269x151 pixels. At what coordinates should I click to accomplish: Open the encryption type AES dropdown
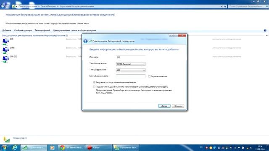131,70
